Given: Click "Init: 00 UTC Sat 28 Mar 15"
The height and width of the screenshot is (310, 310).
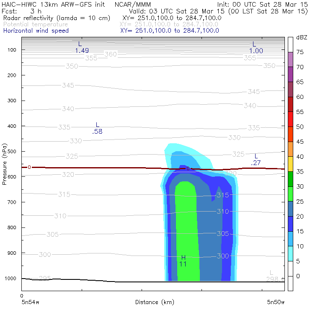Looking at the screenshot, I should pyautogui.click(x=262, y=4).
